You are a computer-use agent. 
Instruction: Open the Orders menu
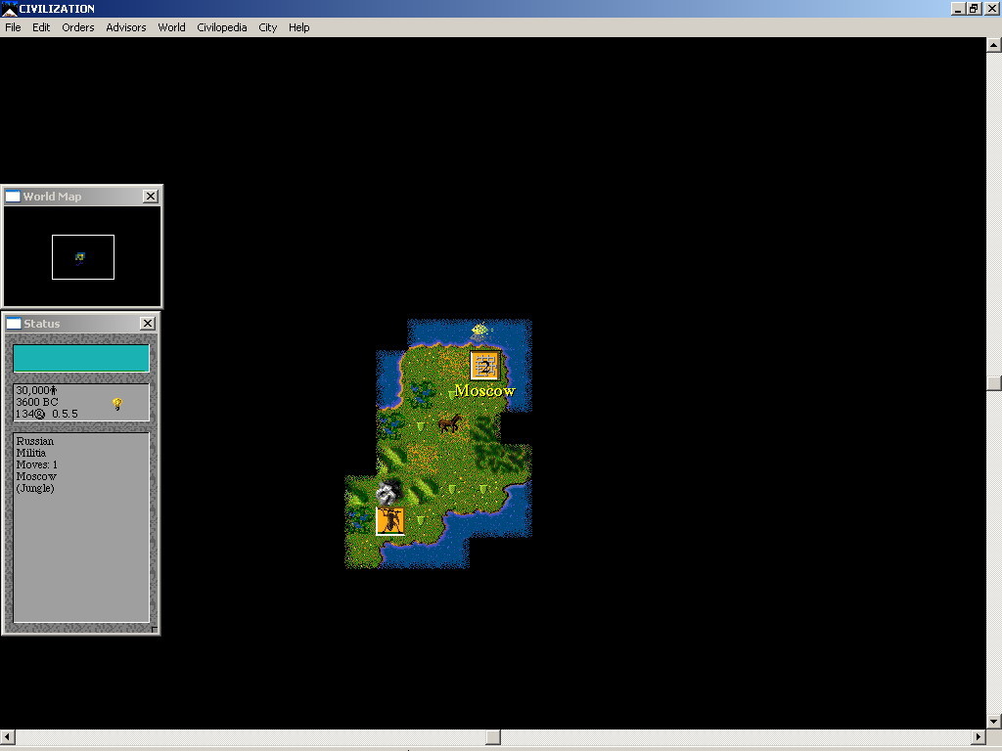tap(78, 27)
